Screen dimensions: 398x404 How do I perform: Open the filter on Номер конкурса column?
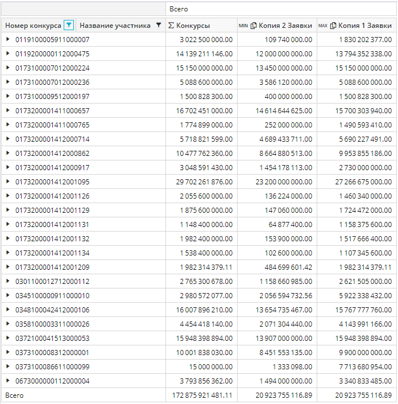[x=69, y=25]
